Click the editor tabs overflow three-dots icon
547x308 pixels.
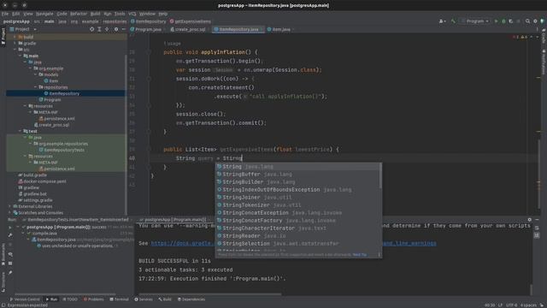click(x=537, y=29)
